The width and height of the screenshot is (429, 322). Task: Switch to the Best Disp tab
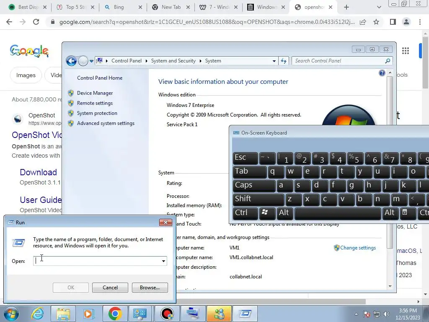[x=27, y=7]
